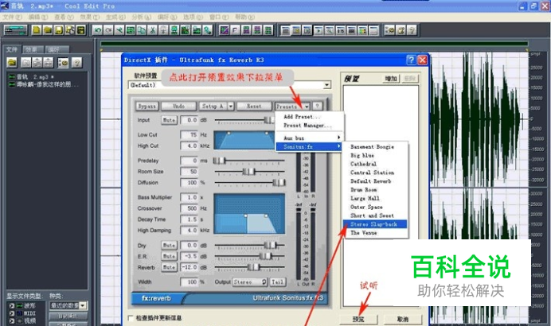Toggle the Reverb Mute button
Image resolution: width=551 pixels, height=326 pixels.
click(169, 267)
